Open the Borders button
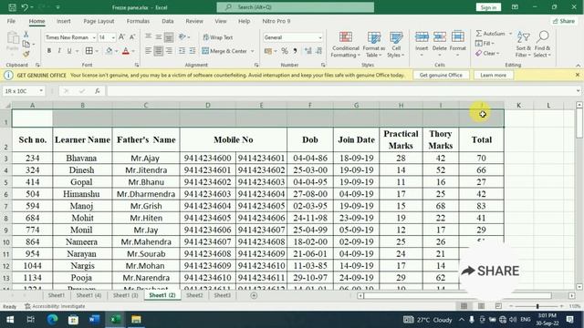 click(x=89, y=51)
